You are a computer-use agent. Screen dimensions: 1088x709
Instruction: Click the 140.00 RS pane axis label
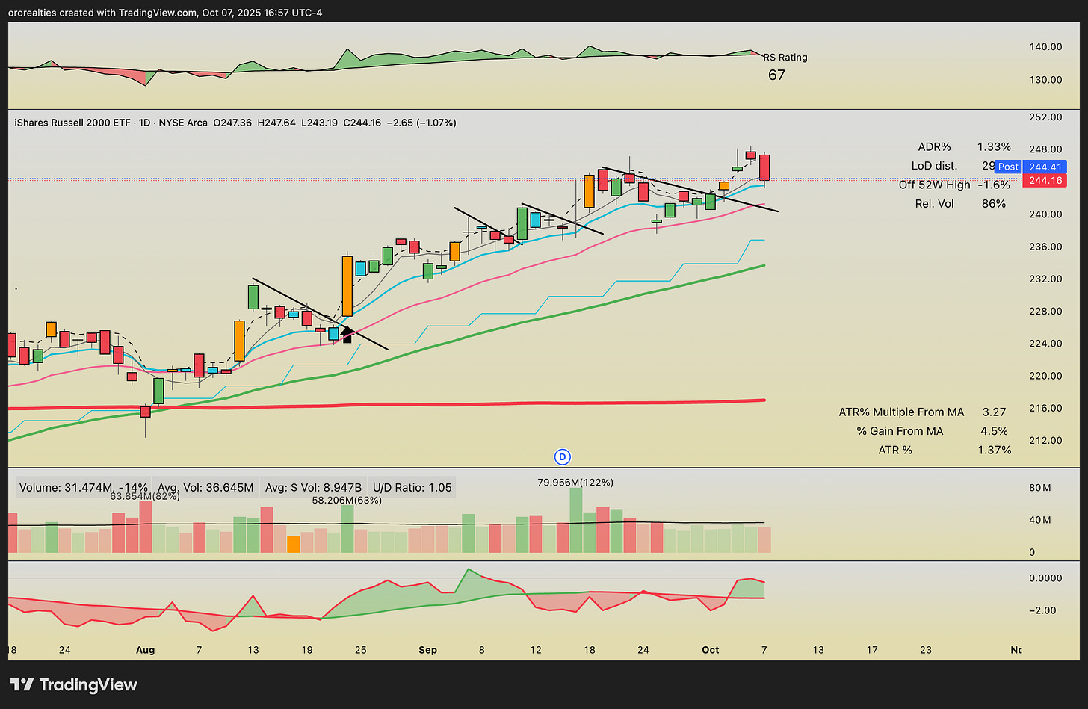1046,46
